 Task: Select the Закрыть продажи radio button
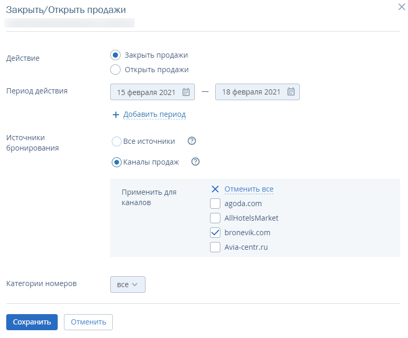coord(115,55)
